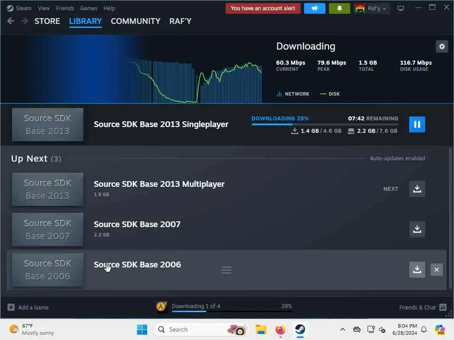Click the DISK graph legend
The height and width of the screenshot is (340, 454).
(x=330, y=94)
